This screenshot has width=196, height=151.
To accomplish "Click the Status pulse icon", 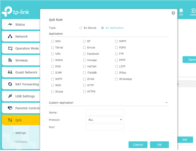I will [10, 24].
